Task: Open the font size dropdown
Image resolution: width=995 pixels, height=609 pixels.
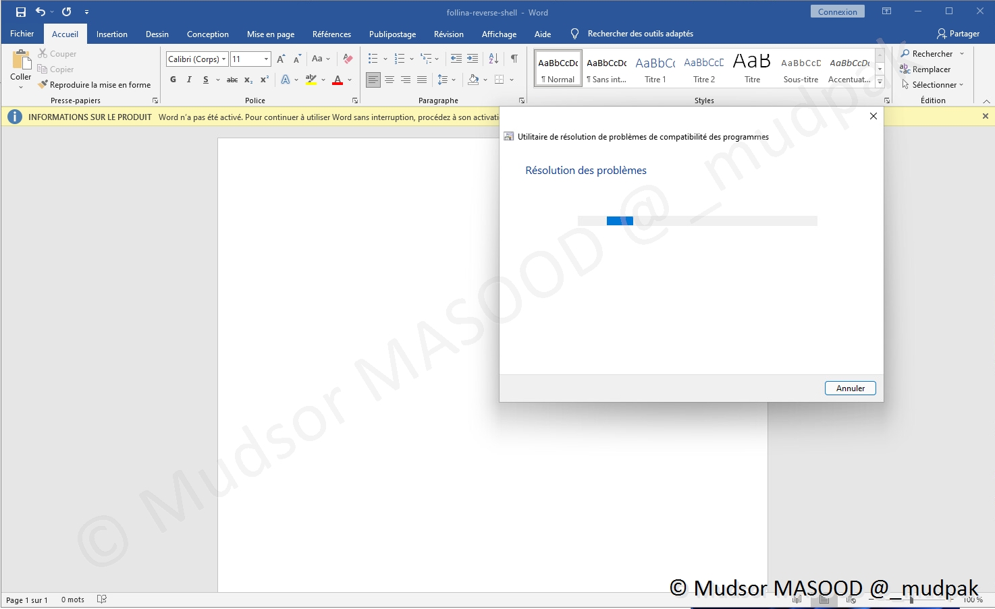Action: [266, 59]
